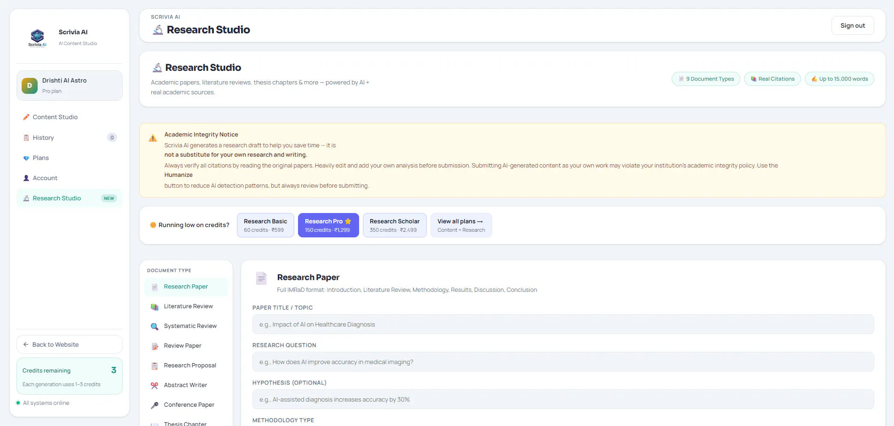
Task: Click the Review Paper icon
Action: point(155,346)
